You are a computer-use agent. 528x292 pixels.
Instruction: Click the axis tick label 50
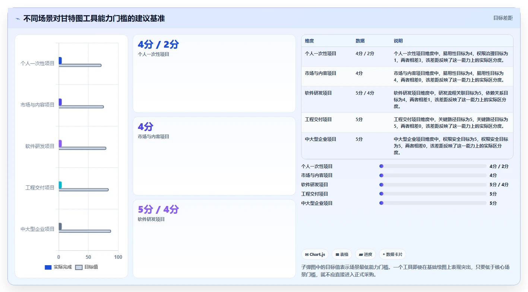coord(88,257)
